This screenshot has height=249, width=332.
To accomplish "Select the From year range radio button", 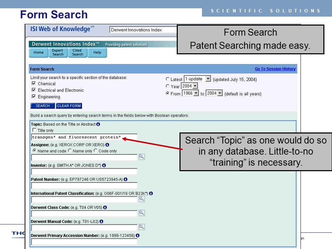I will (x=167, y=93).
